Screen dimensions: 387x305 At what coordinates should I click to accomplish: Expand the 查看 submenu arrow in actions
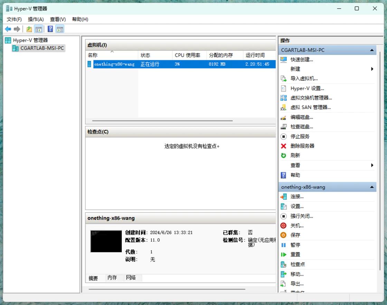[372, 165]
